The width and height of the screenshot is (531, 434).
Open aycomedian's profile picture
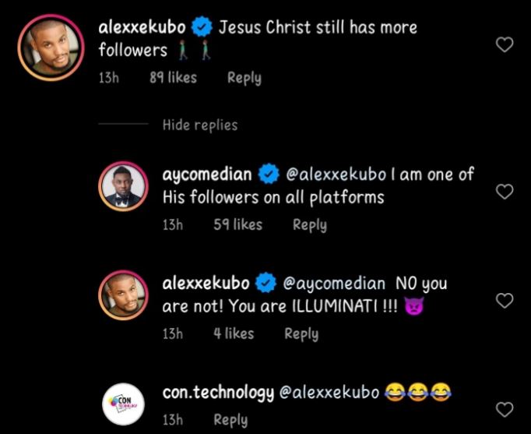[x=124, y=186]
